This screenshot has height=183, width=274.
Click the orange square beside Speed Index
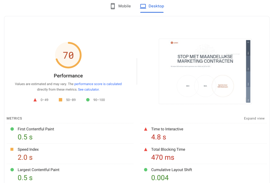click(12, 149)
